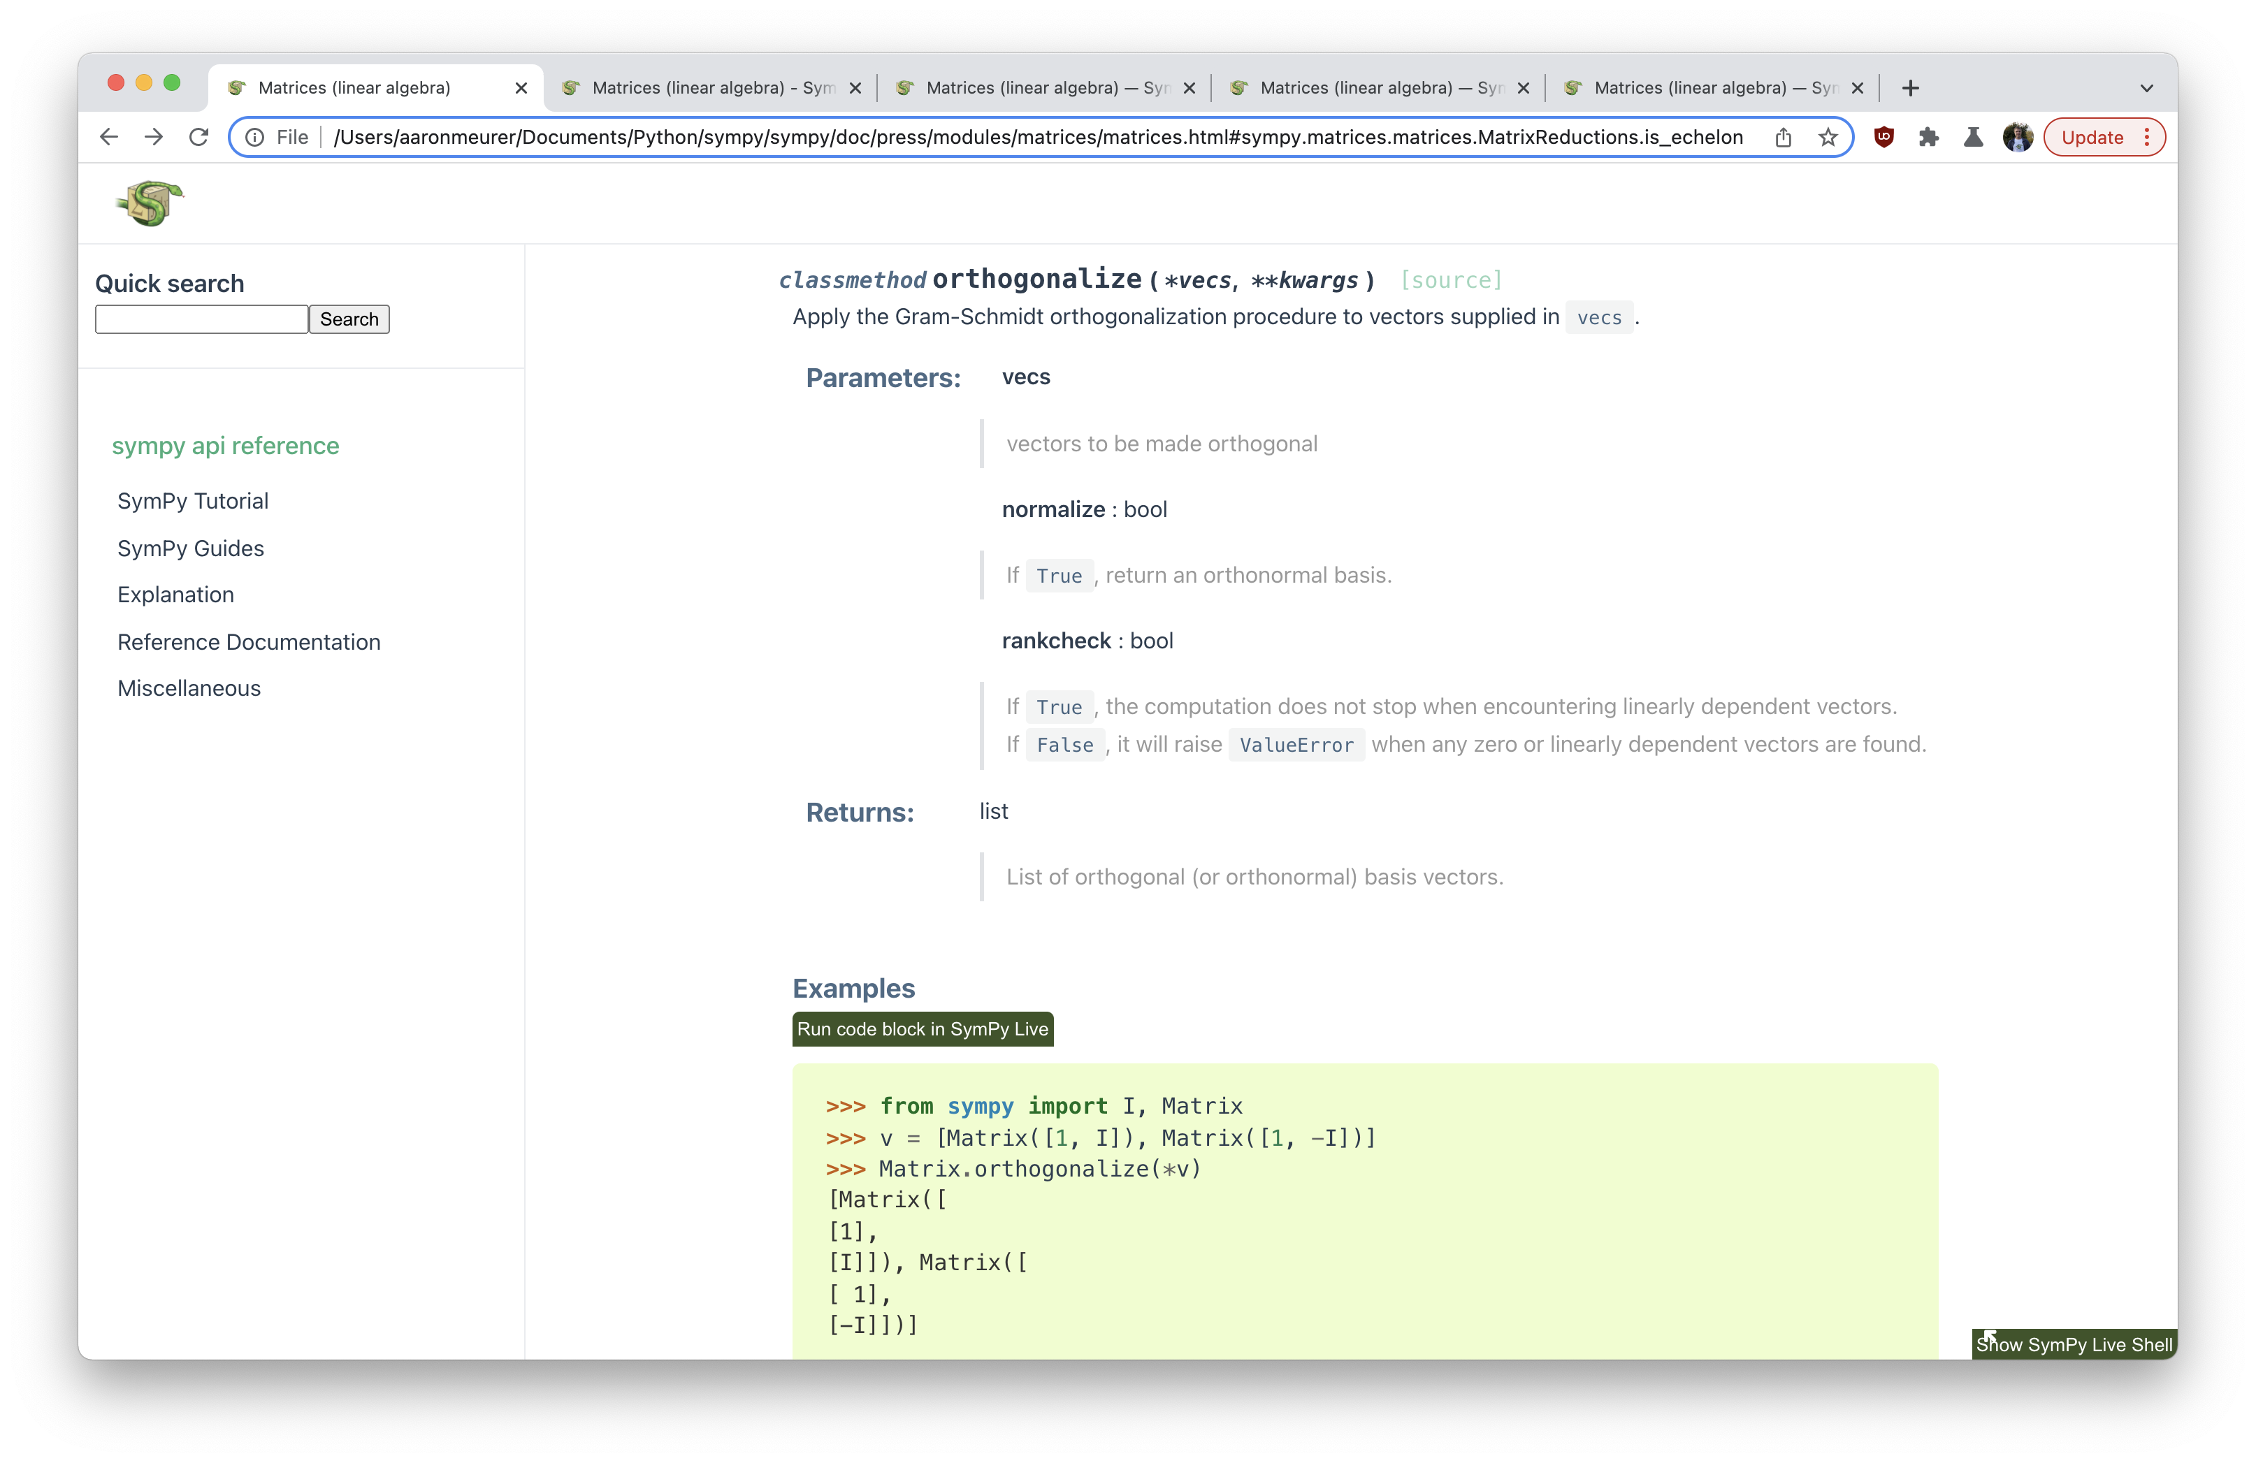This screenshot has width=2256, height=1463.
Task: Reload the current page
Action: (x=199, y=136)
